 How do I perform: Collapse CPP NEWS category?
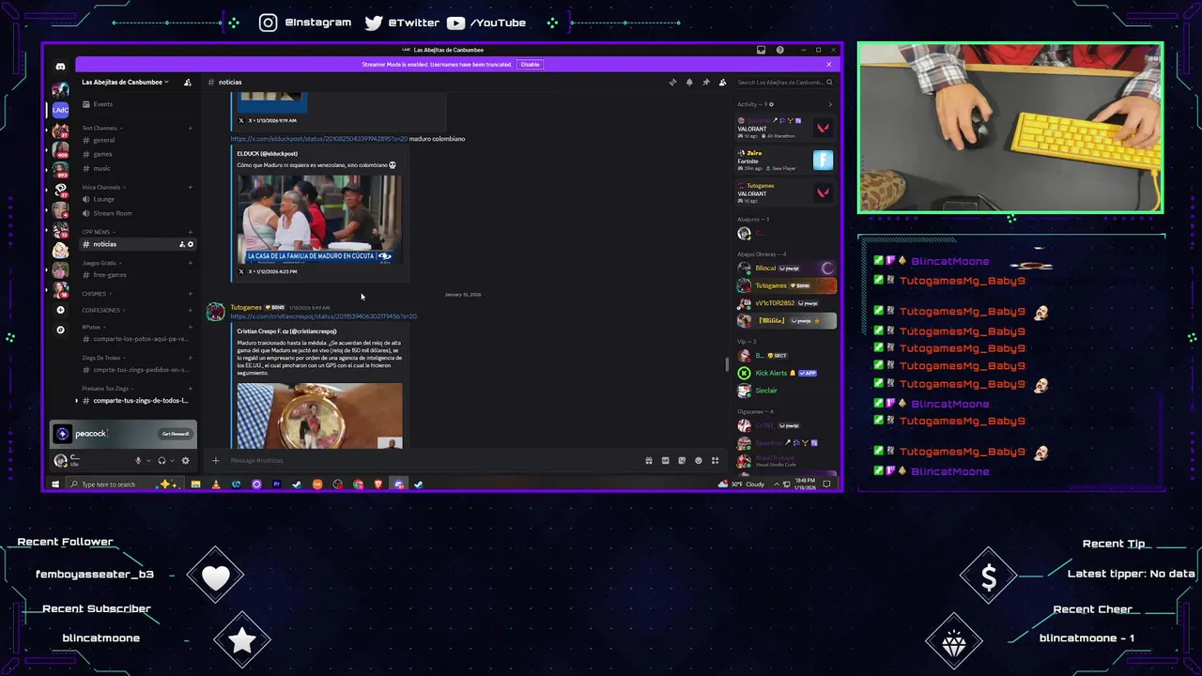[x=100, y=232]
